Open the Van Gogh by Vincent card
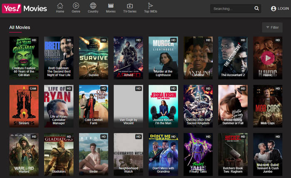 click(128, 106)
